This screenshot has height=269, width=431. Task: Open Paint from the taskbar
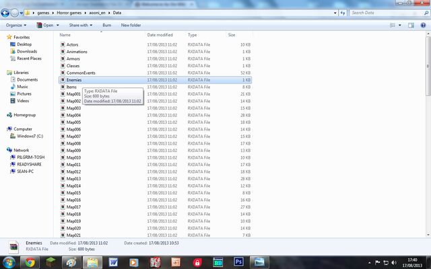tap(72, 263)
